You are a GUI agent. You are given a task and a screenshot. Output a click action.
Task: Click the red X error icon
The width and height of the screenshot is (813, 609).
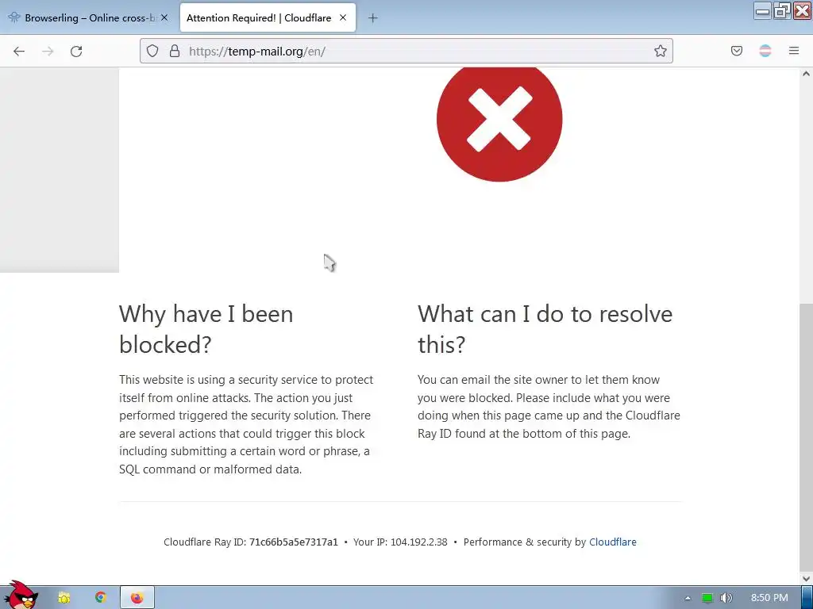(x=499, y=120)
